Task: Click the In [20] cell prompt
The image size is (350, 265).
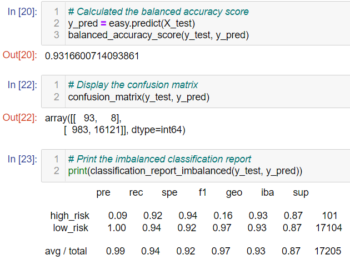Action: (x=22, y=12)
